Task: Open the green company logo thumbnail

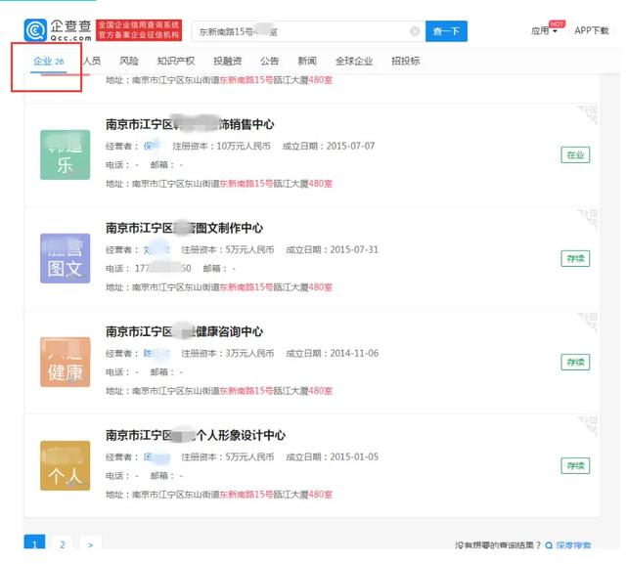Action: (x=66, y=153)
